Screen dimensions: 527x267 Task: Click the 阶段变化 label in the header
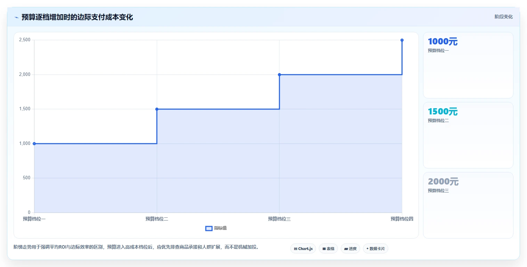503,17
